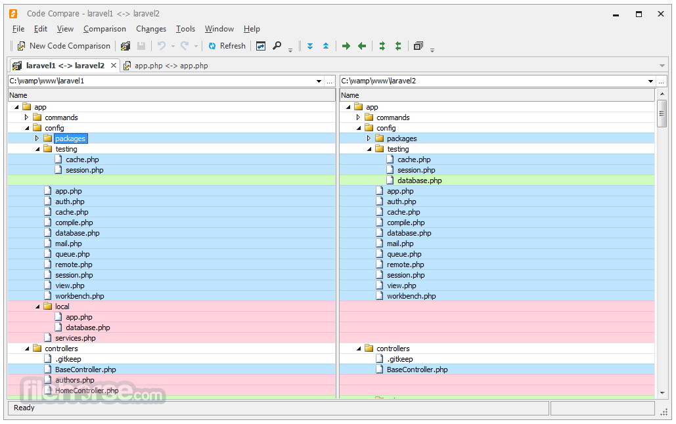The image size is (676, 424).
Task: Select .gitkeep in right pane
Action: click(x=399, y=359)
